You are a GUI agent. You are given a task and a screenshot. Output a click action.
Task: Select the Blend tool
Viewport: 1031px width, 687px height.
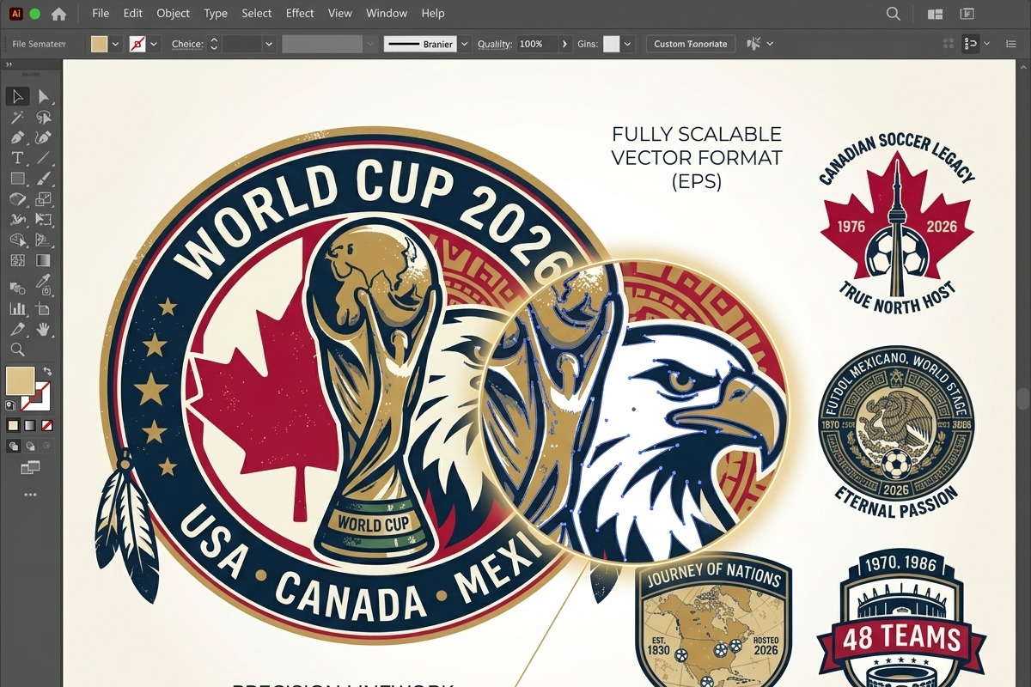[x=17, y=287]
